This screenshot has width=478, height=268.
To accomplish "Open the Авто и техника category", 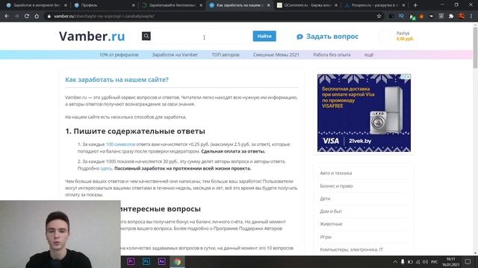I will click(x=336, y=173).
